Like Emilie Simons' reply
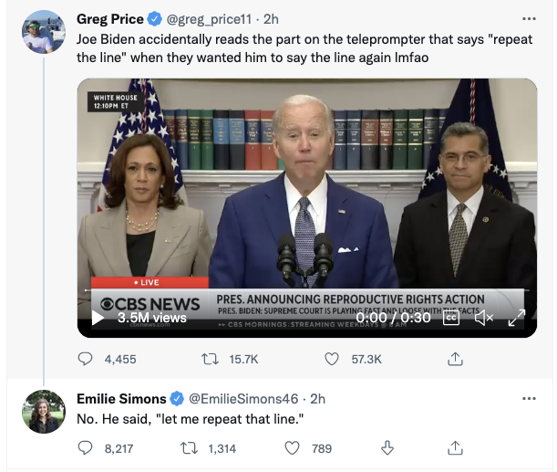Viewport: 557px width, 472px height. point(294,447)
